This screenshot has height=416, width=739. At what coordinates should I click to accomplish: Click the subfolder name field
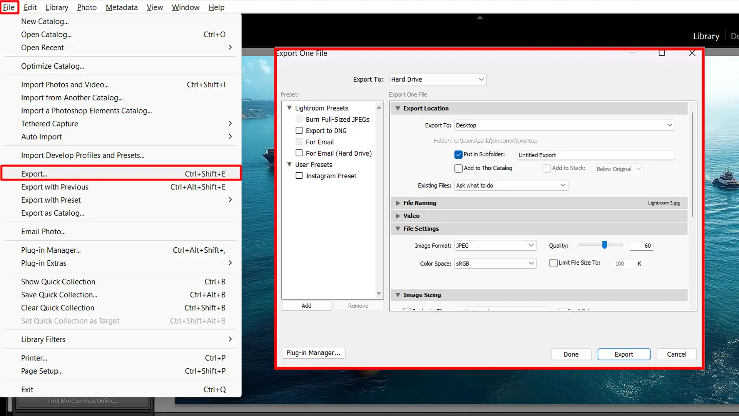(x=596, y=155)
